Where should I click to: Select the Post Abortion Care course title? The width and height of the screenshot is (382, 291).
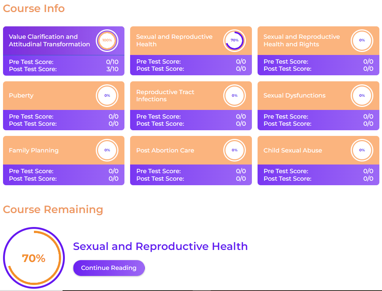point(165,150)
